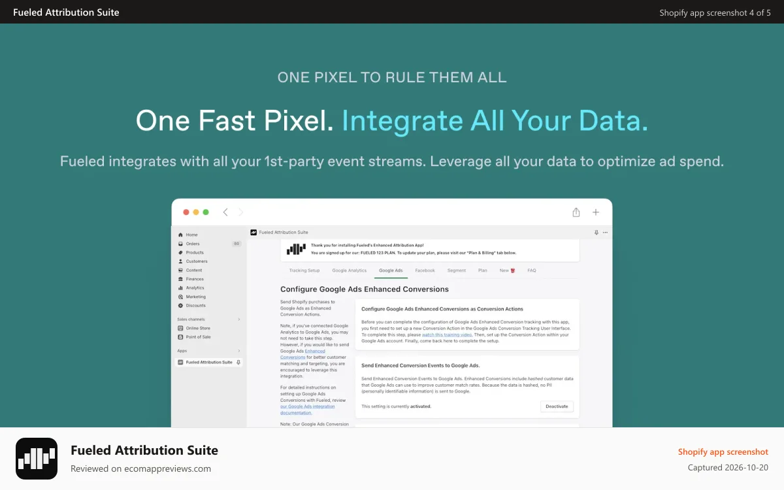Open Home in the Shopify sidebar
Image resolution: width=784 pixels, height=490 pixels.
pyautogui.click(x=191, y=235)
